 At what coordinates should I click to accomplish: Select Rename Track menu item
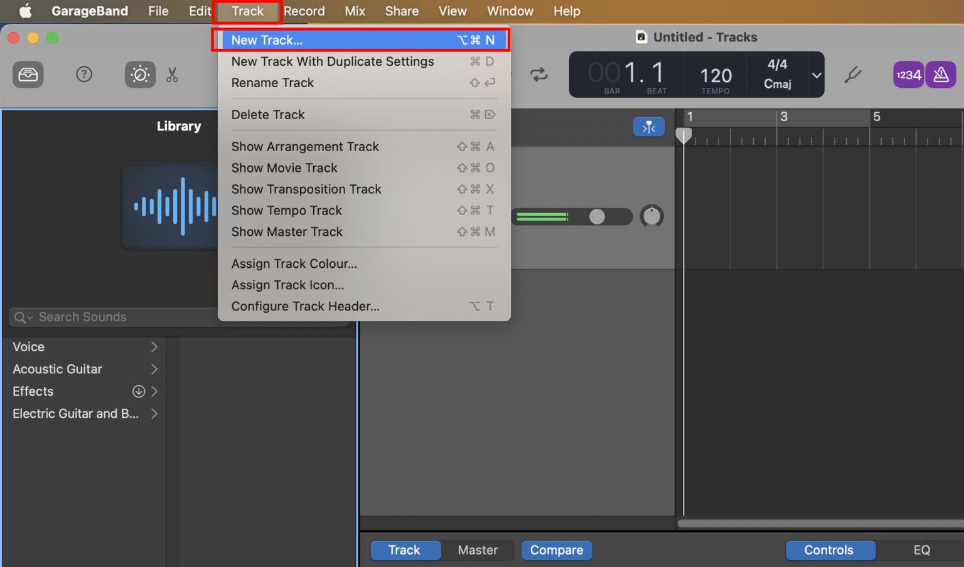364,83
